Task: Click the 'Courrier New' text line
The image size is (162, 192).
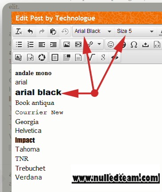Action: pos(39,112)
